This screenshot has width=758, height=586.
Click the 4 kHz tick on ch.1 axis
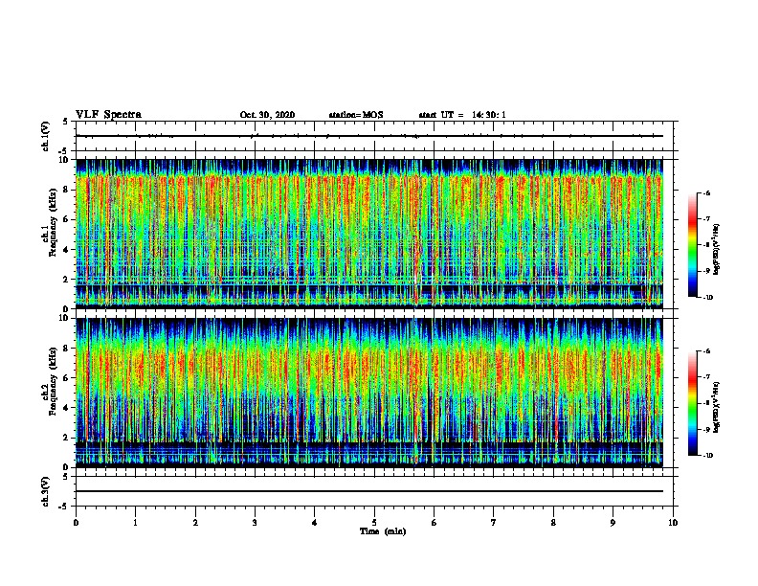(x=67, y=250)
